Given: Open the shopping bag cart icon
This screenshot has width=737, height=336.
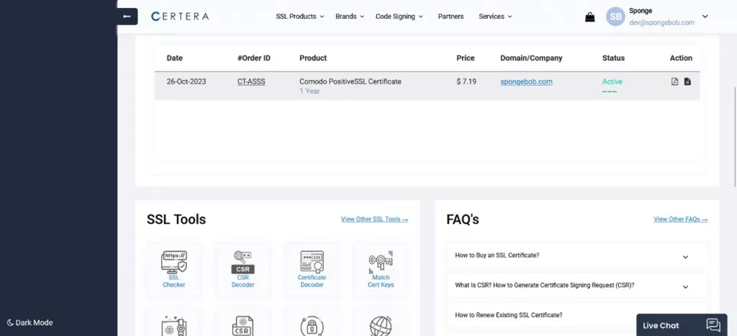Looking at the screenshot, I should click(590, 17).
